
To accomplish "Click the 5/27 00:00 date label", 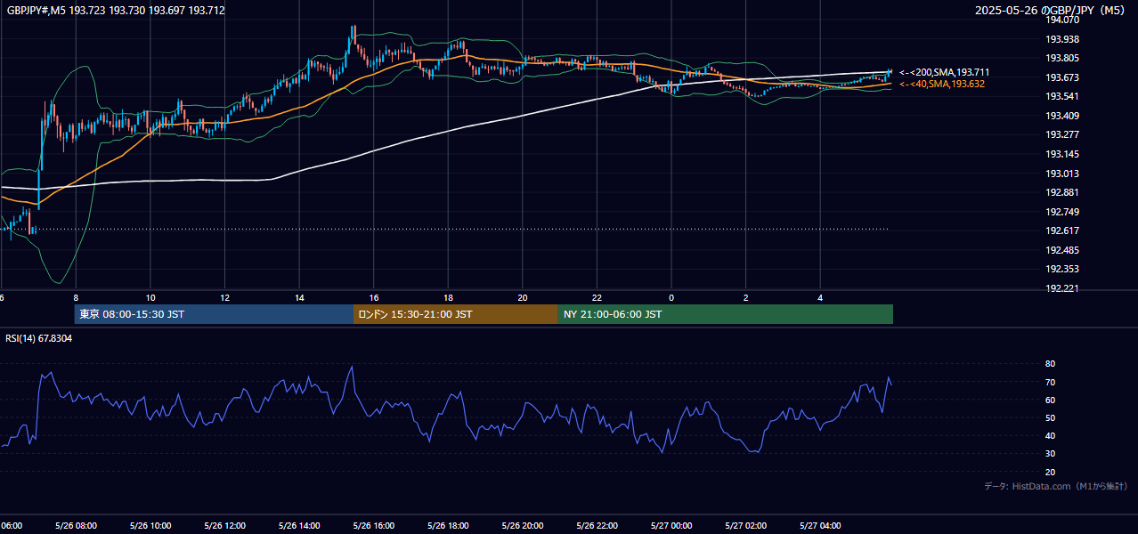I will (671, 526).
